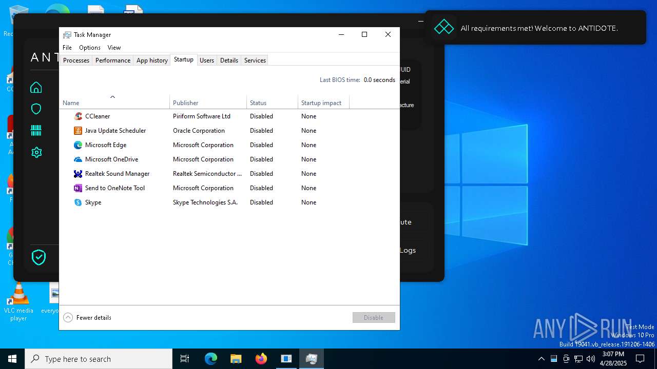Click the network tray icon
The width and height of the screenshot is (657, 369).
click(x=578, y=359)
